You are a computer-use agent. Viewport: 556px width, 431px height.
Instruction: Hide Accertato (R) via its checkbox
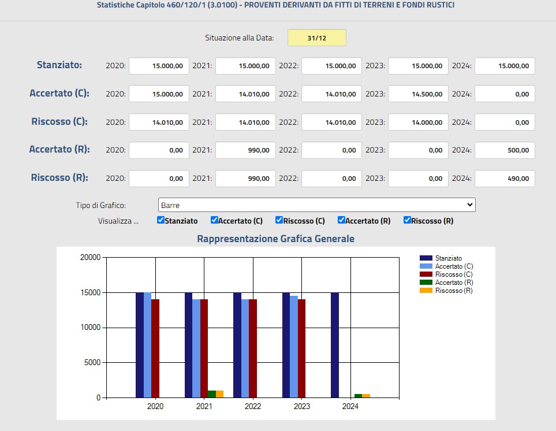pos(341,220)
